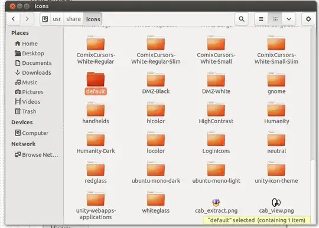Screen dimensions: 319x228
Task: Open Downloads in the sidebar
Action: pyautogui.click(x=33, y=72)
